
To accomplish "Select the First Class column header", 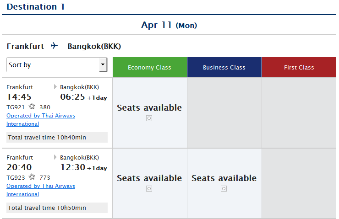I will tap(299, 67).
